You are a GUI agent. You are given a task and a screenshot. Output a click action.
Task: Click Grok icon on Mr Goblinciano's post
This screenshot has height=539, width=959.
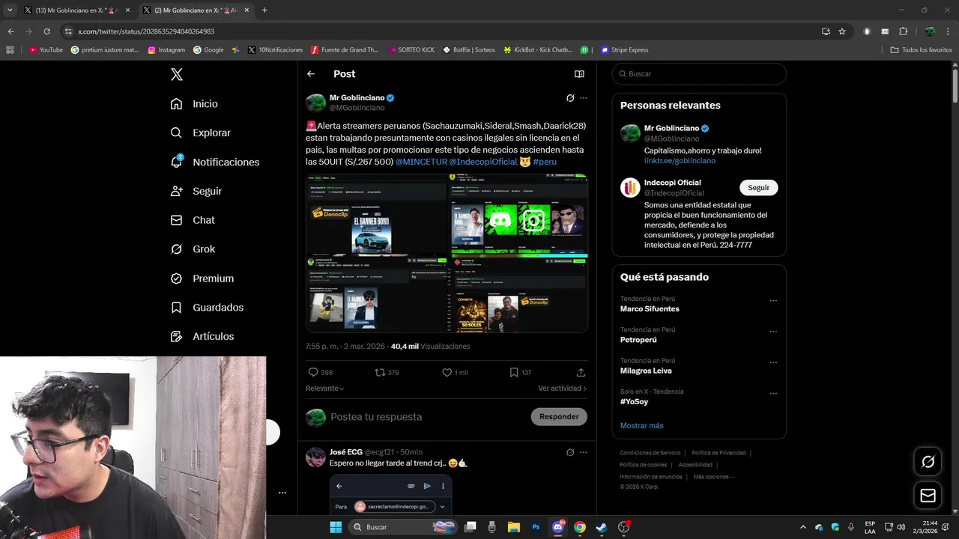click(x=570, y=98)
